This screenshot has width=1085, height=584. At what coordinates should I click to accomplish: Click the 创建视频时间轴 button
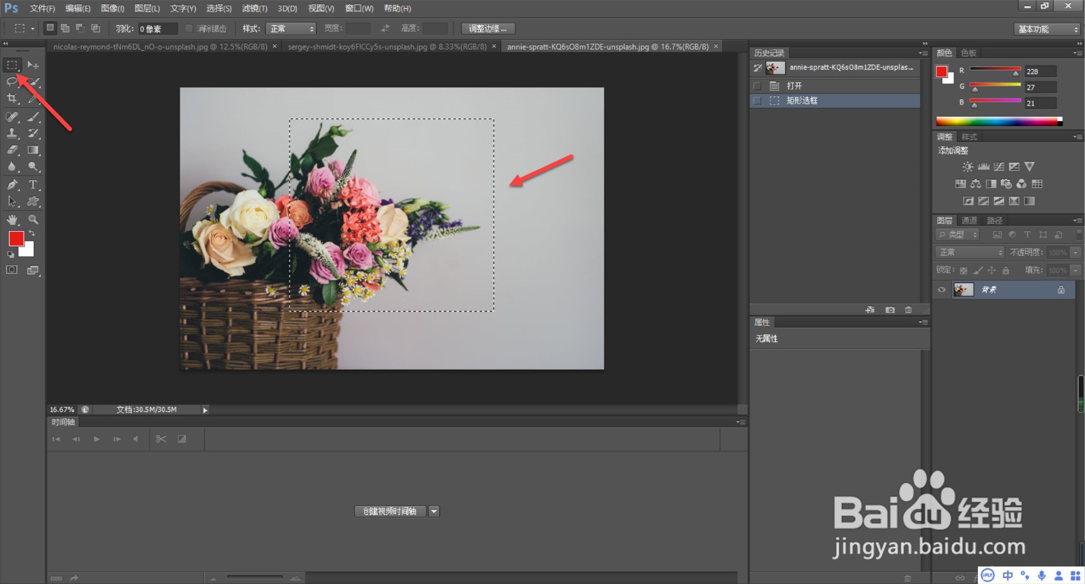390,512
